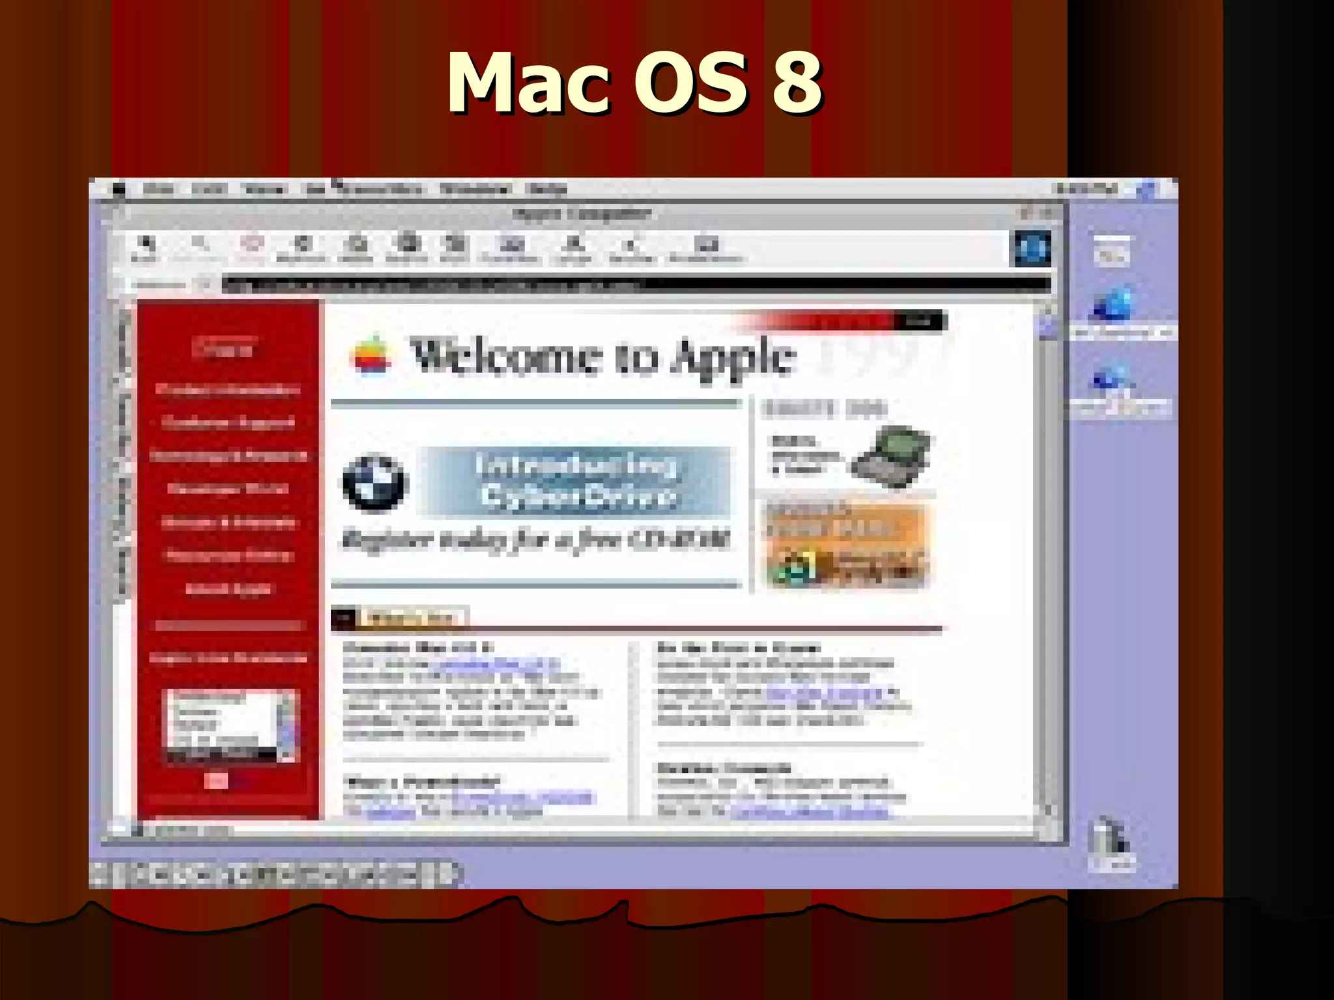This screenshot has width=1334, height=1000.
Task: Open the File menu
Action: [158, 189]
